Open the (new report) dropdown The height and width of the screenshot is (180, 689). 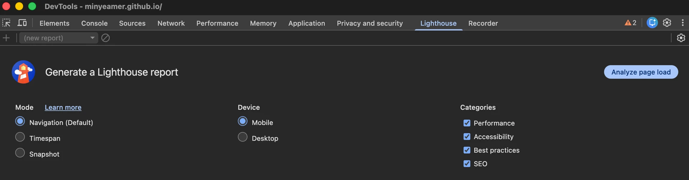coord(58,38)
